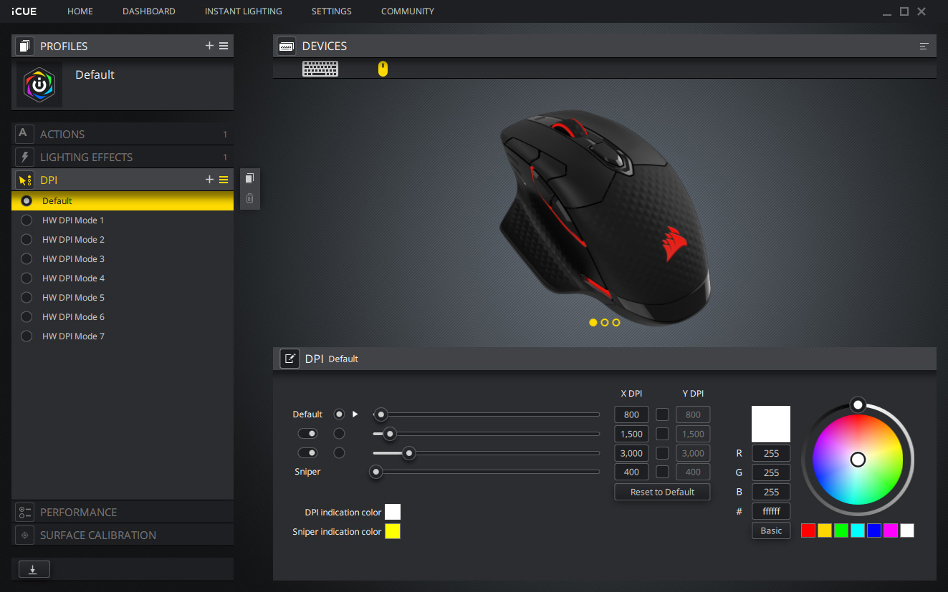This screenshot has width=948, height=592.
Task: Click the X DPI 800 input field
Action: [x=631, y=414]
